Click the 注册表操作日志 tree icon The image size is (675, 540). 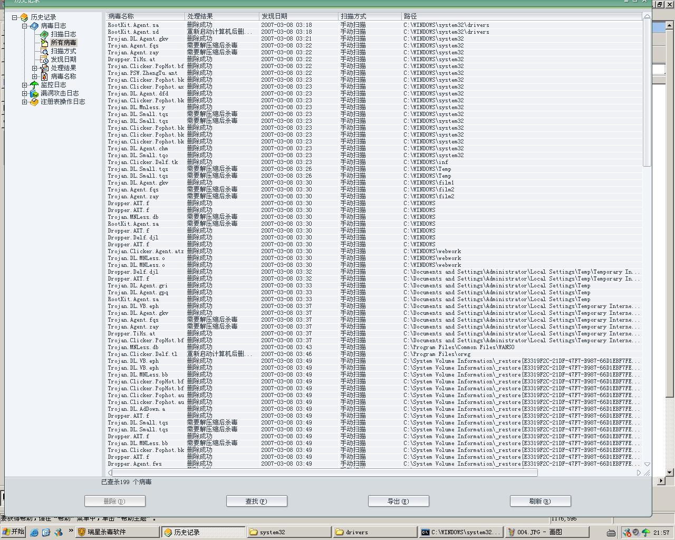34,102
